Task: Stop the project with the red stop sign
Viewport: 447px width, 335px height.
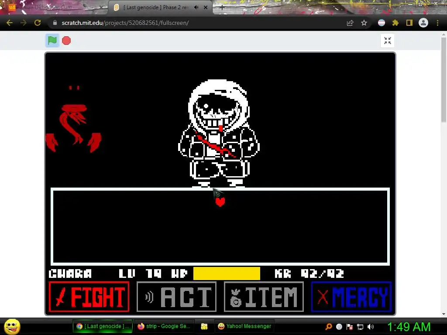Action: 66,41
